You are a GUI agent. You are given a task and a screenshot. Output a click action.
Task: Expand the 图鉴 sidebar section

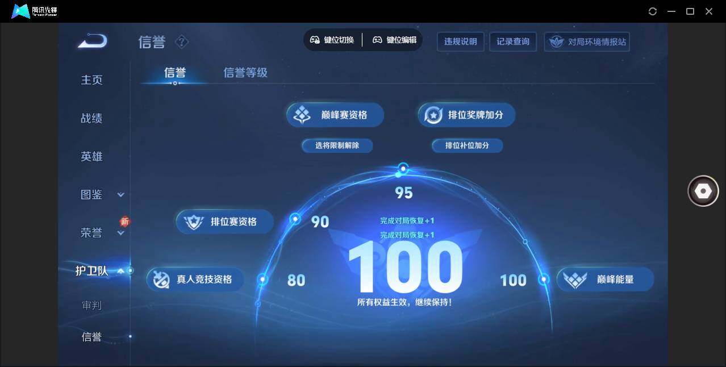120,194
